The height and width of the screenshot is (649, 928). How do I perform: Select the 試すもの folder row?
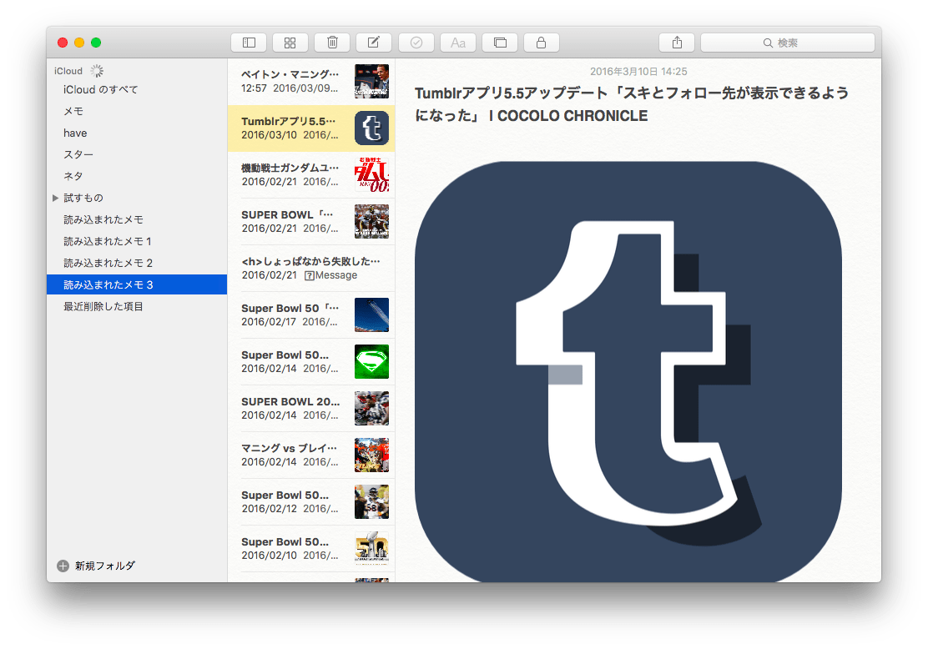137,198
